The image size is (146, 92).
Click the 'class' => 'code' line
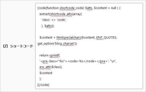pyautogui.click(x=54, y=20)
